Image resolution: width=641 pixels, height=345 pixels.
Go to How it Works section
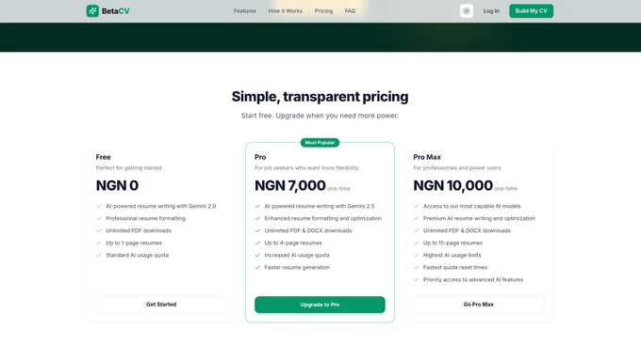pyautogui.click(x=286, y=11)
